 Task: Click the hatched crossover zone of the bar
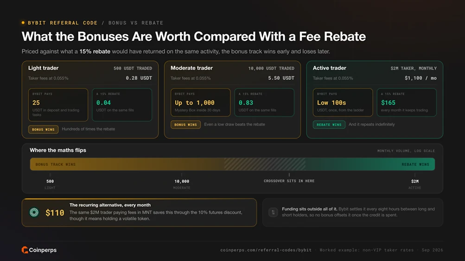coord(265,164)
